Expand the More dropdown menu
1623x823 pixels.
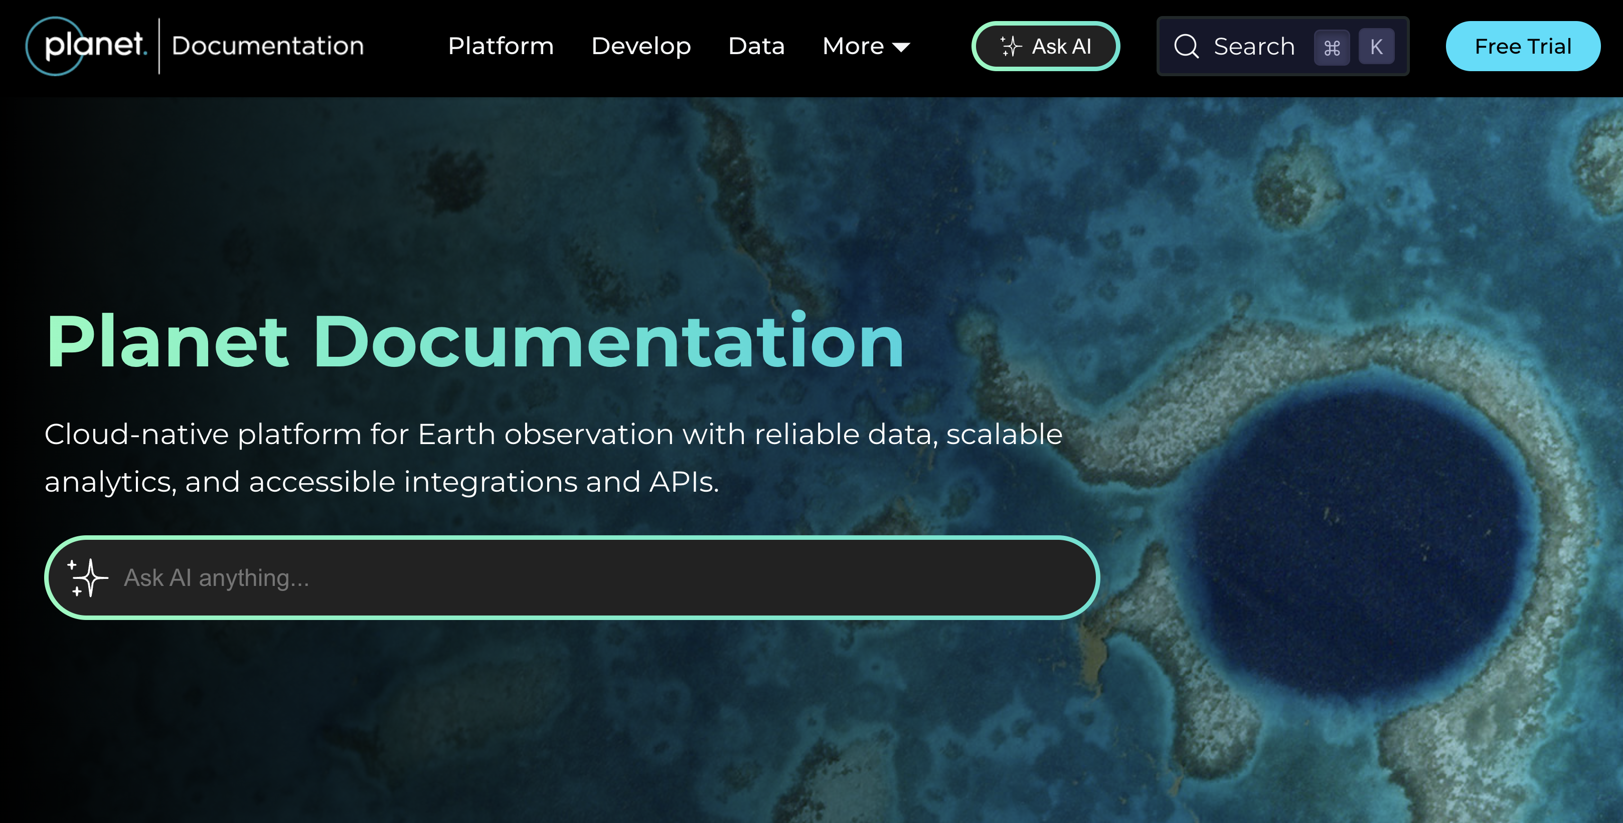click(x=866, y=46)
